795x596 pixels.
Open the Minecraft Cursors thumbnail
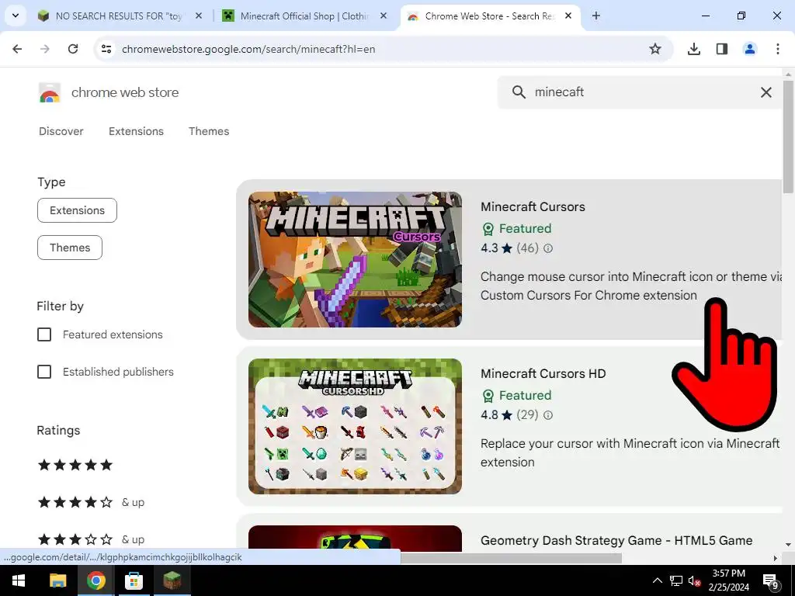tap(355, 259)
